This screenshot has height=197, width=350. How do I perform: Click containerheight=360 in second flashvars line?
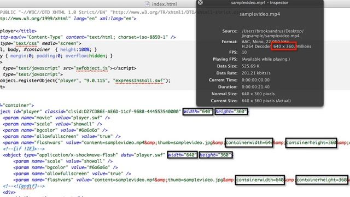coord(322,180)
